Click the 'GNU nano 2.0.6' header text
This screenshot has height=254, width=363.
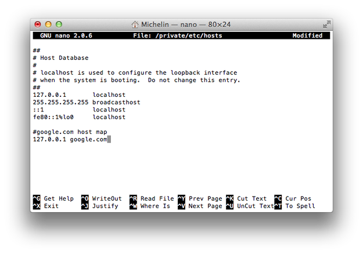66,35
